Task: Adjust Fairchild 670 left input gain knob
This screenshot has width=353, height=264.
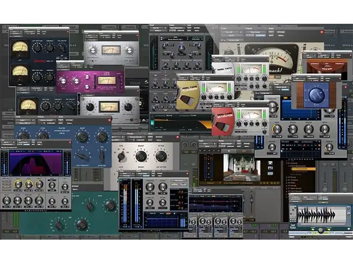Action: (x=37, y=48)
